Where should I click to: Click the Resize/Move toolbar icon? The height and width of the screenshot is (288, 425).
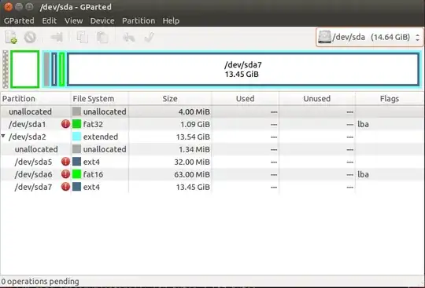[x=57, y=38]
